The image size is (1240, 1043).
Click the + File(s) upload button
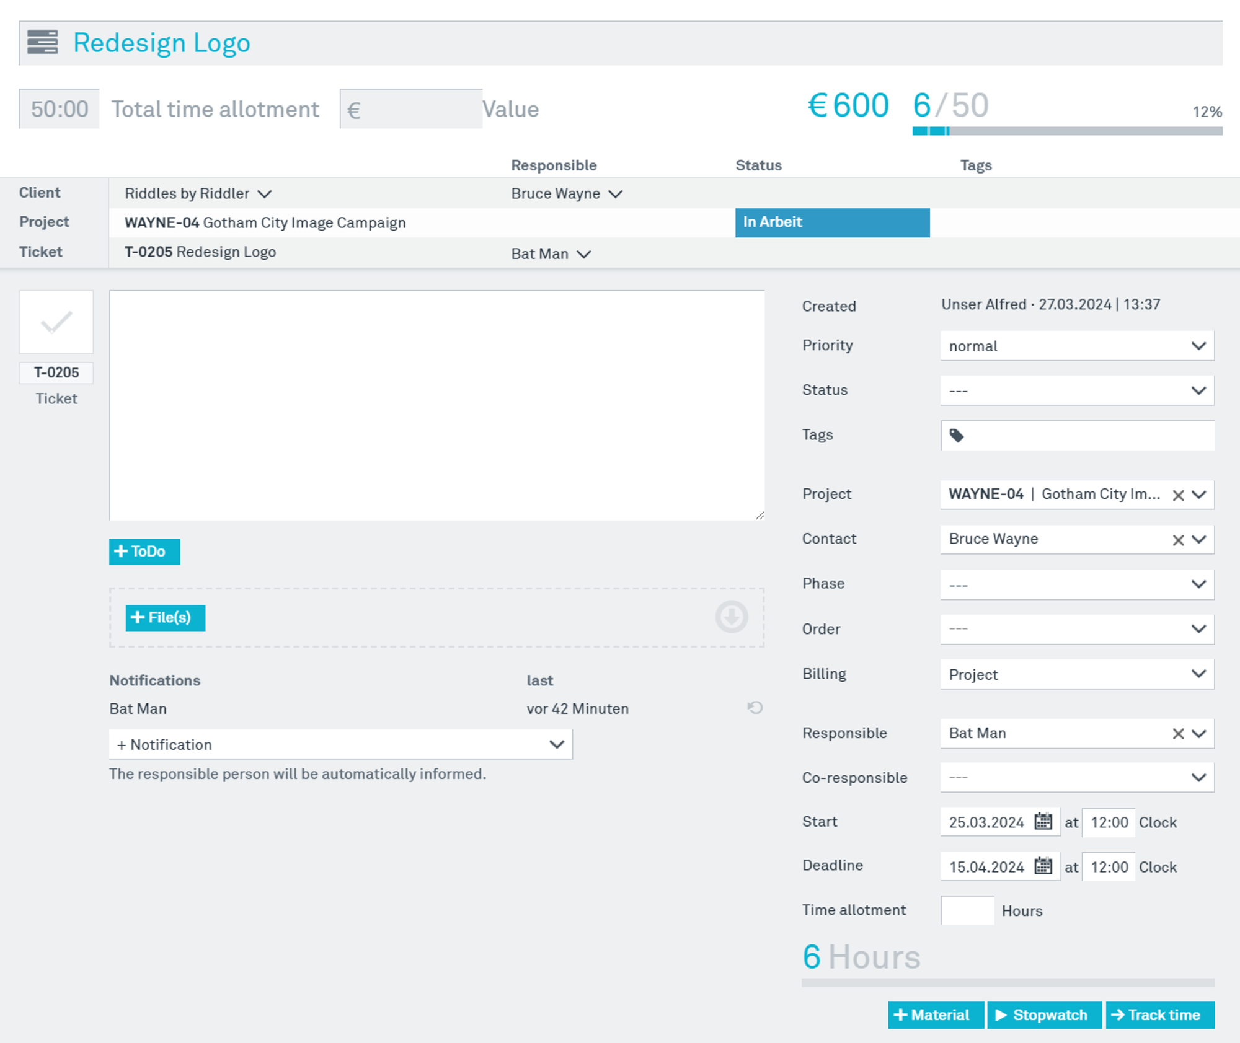[x=165, y=618]
